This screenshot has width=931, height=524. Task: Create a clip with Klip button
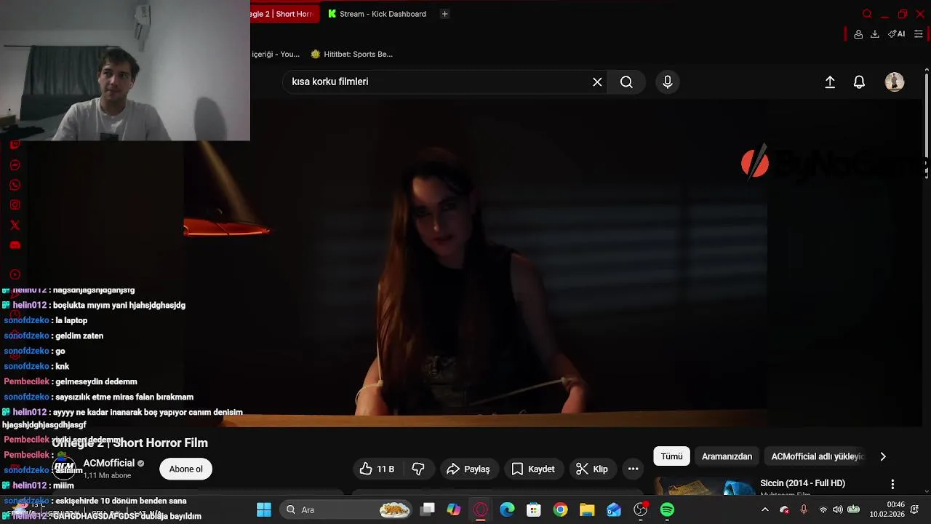(591, 469)
